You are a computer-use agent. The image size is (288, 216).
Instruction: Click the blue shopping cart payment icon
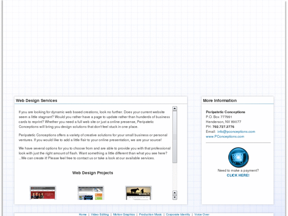pos(238,157)
